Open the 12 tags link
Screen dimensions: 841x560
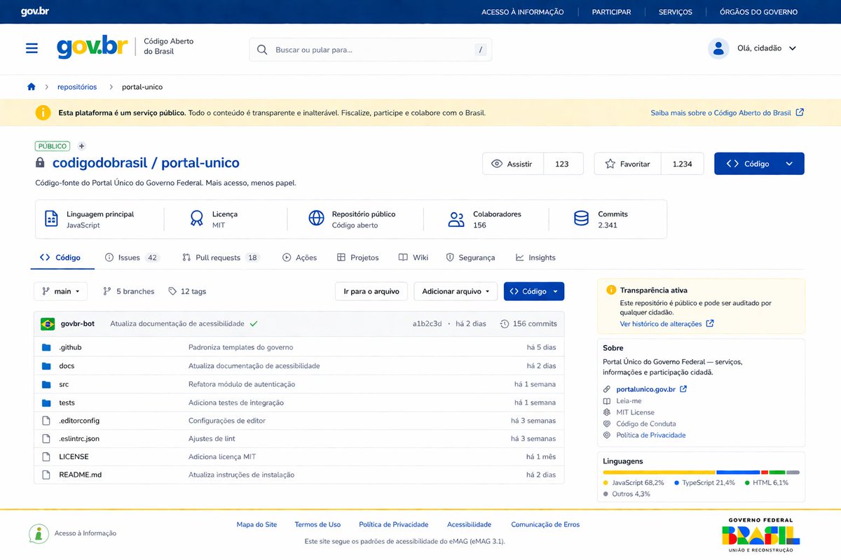point(187,291)
